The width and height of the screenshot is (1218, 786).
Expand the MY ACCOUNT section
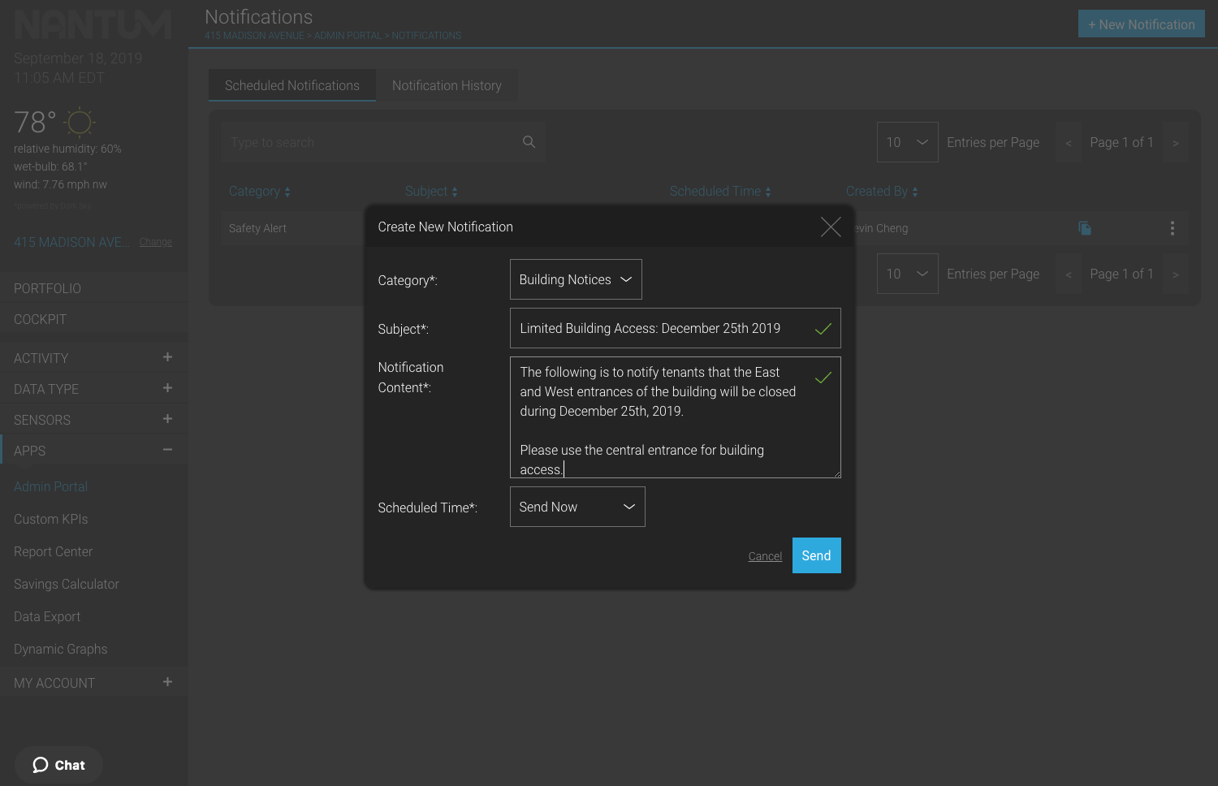pyautogui.click(x=167, y=682)
